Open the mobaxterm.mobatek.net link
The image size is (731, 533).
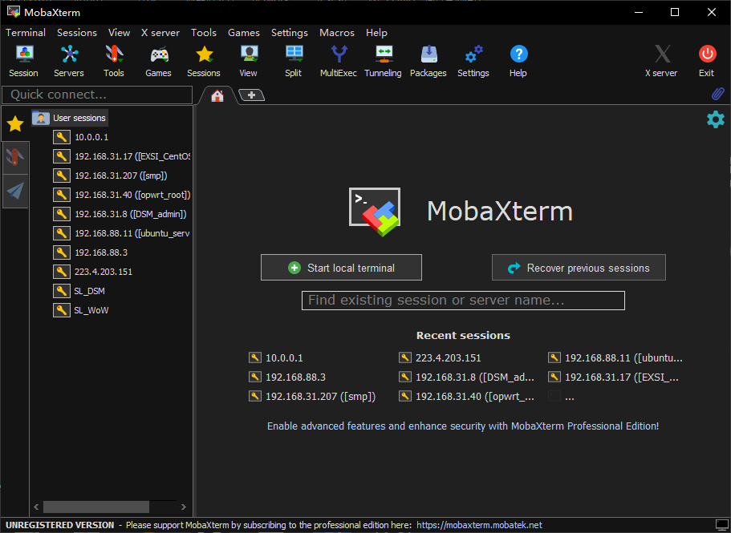pos(479,525)
